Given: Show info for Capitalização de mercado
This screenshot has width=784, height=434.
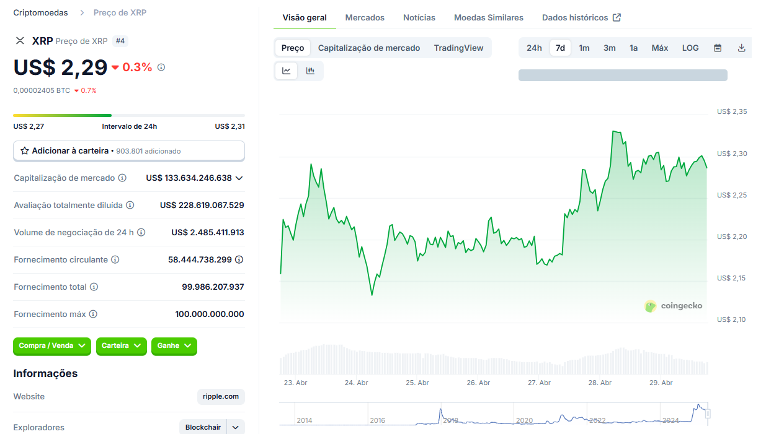Looking at the screenshot, I should coord(122,178).
